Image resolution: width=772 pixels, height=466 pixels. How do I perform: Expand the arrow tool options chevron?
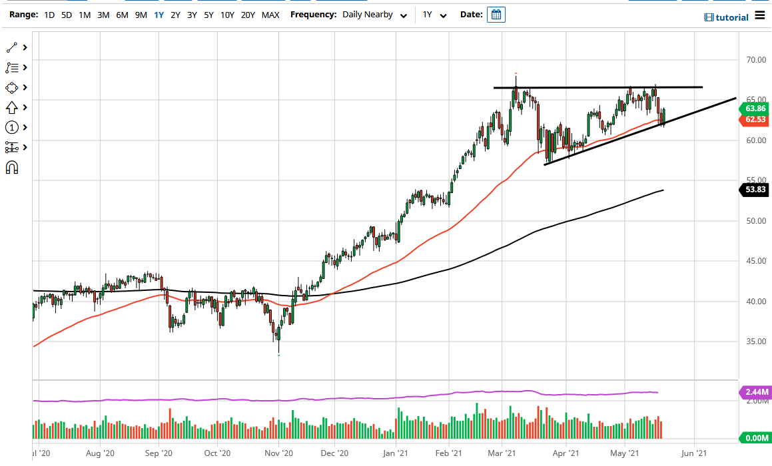[x=25, y=107]
